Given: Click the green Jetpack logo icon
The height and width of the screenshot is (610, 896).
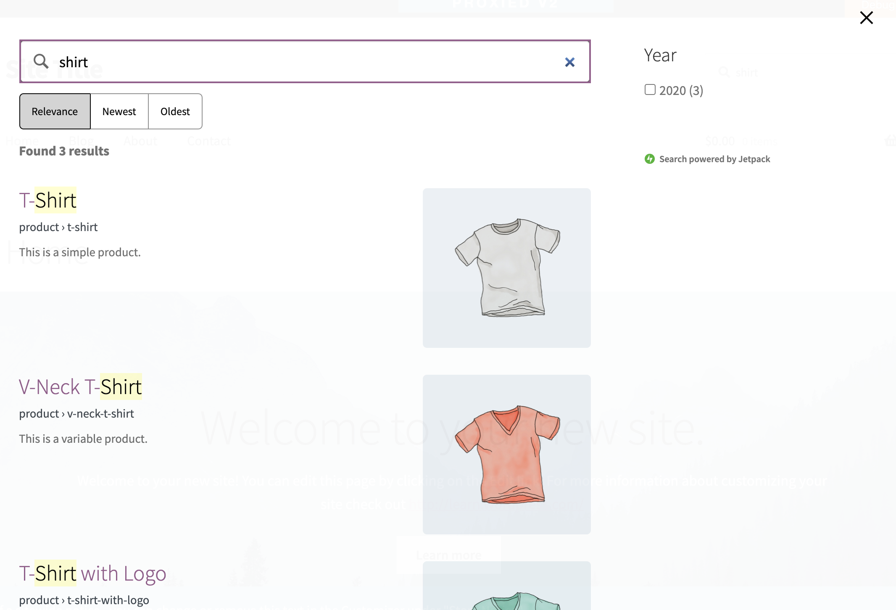Looking at the screenshot, I should pyautogui.click(x=650, y=159).
